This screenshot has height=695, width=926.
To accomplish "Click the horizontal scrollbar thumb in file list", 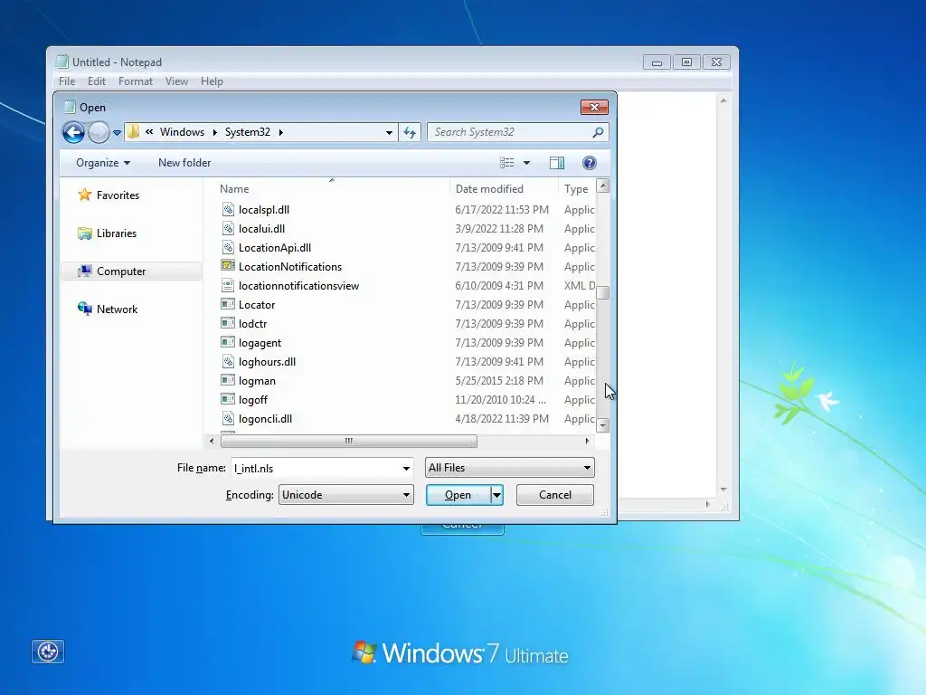I will tap(348, 441).
